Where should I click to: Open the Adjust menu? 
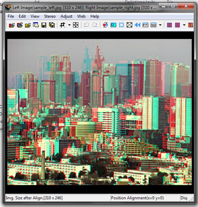pos(66,16)
